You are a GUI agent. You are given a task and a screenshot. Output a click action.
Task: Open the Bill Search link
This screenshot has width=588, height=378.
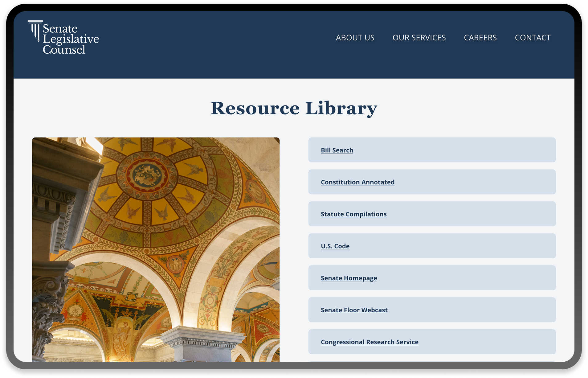(x=337, y=150)
